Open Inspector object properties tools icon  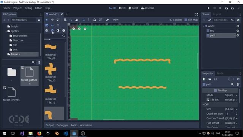(x=238, y=84)
